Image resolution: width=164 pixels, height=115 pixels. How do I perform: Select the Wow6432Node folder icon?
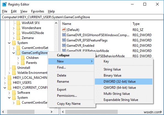[x=18, y=33]
